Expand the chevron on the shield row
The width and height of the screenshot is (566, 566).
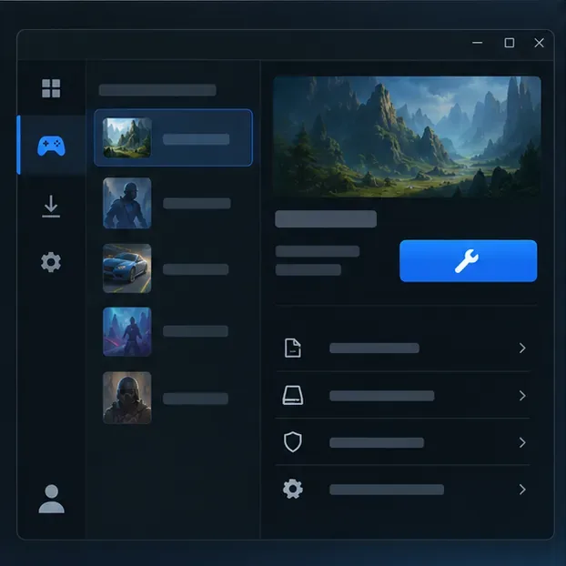[x=522, y=442]
